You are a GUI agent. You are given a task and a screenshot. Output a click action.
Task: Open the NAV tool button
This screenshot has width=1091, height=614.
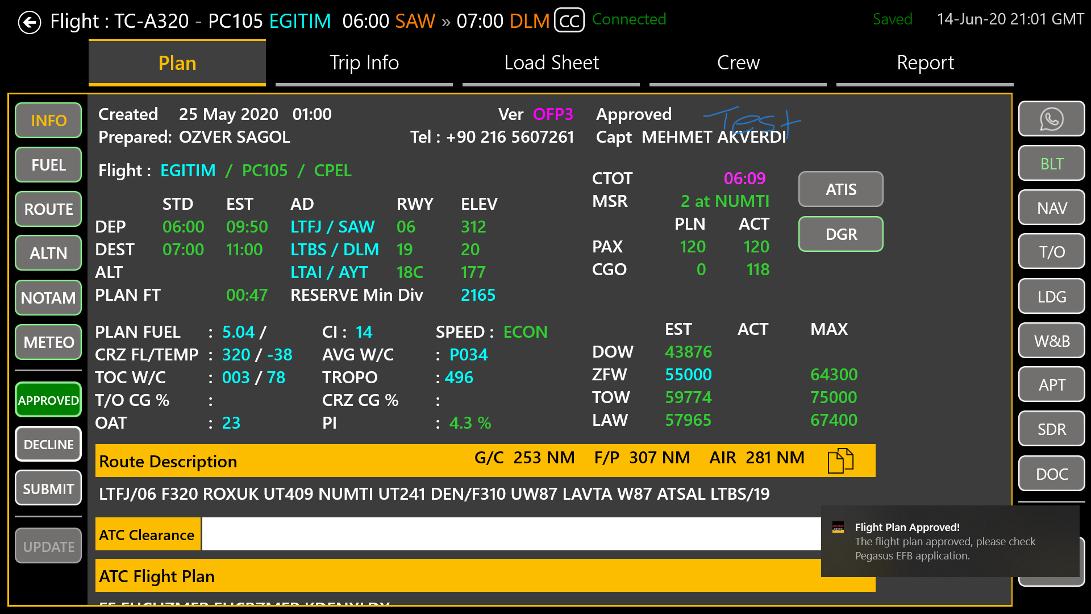pos(1051,208)
